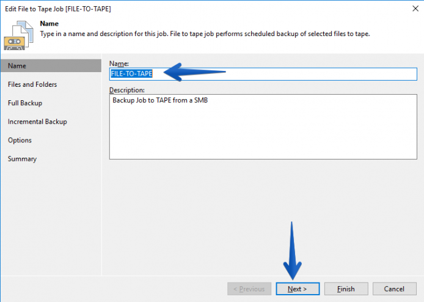View the Summary step
The height and width of the screenshot is (302, 424).
coord(22,159)
